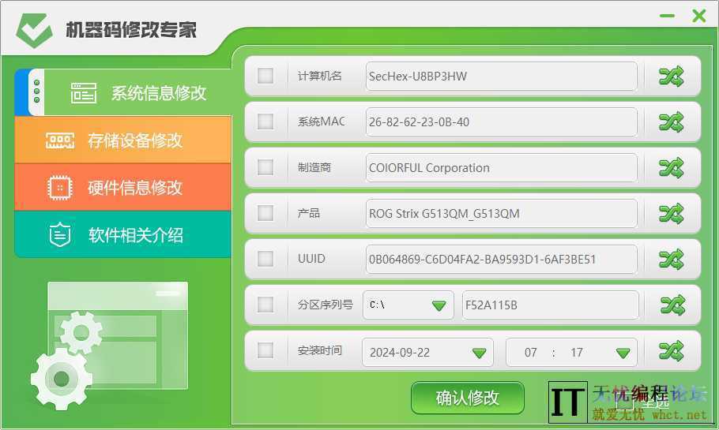Open the C:\ drive dropdown

(439, 305)
